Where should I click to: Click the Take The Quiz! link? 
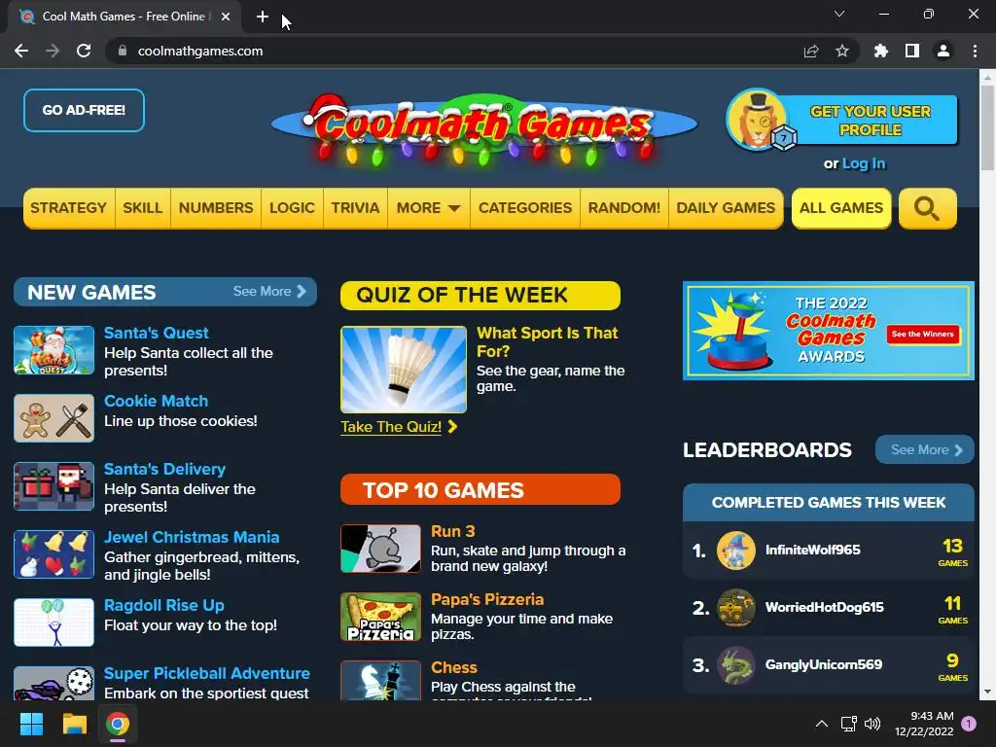[398, 427]
